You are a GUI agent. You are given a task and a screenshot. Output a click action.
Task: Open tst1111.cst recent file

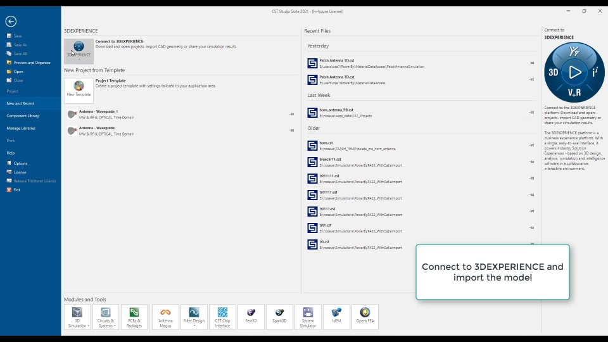[421, 195]
